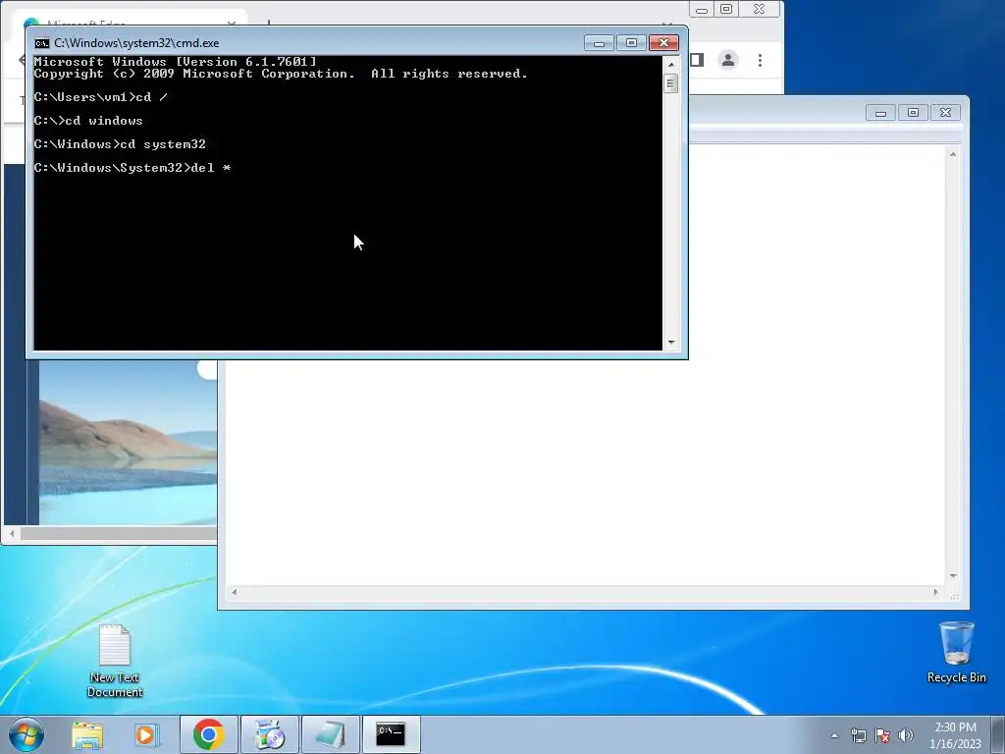Open Windows Explorer from the taskbar
Image resolution: width=1005 pixels, height=754 pixels.
(x=87, y=734)
